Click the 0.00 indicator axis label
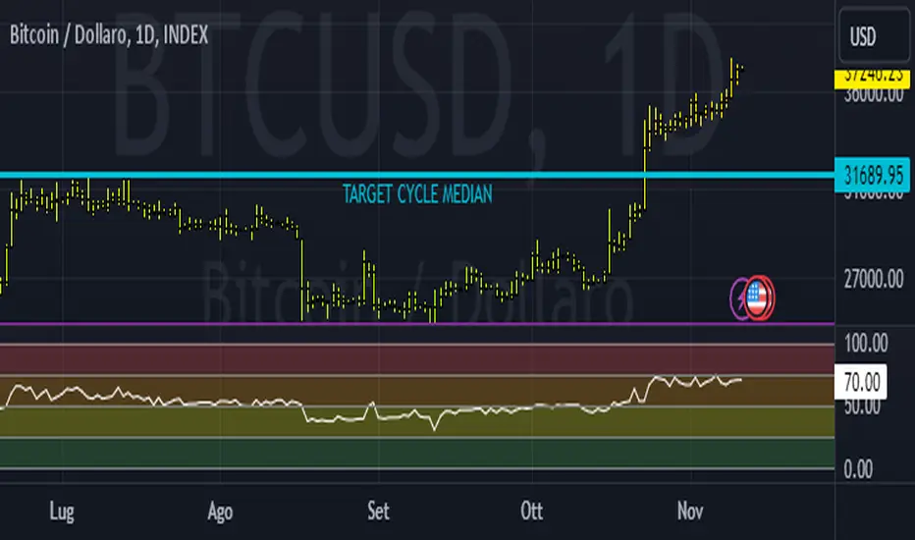 coord(858,468)
